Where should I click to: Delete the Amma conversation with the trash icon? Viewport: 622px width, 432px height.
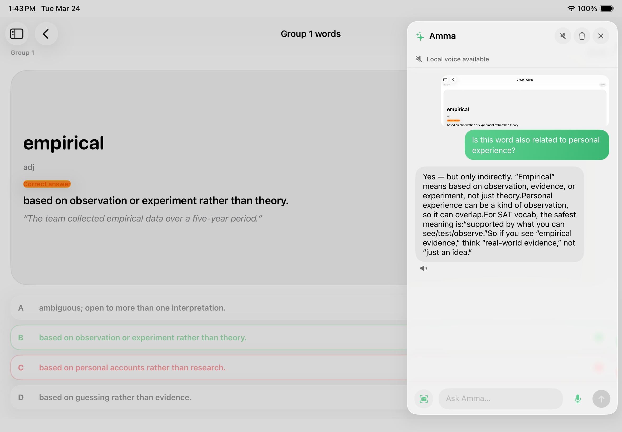pos(582,36)
